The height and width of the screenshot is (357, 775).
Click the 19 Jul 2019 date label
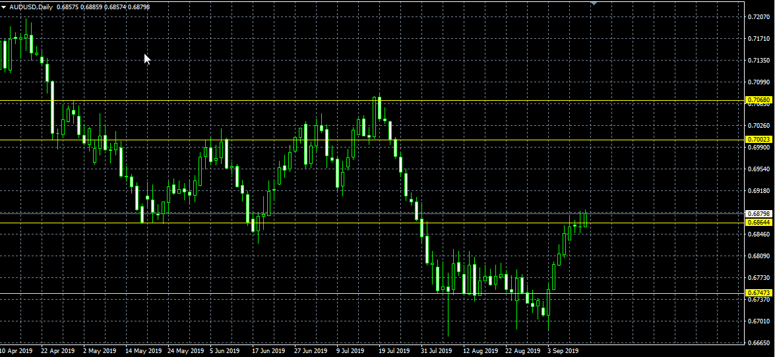(392, 351)
